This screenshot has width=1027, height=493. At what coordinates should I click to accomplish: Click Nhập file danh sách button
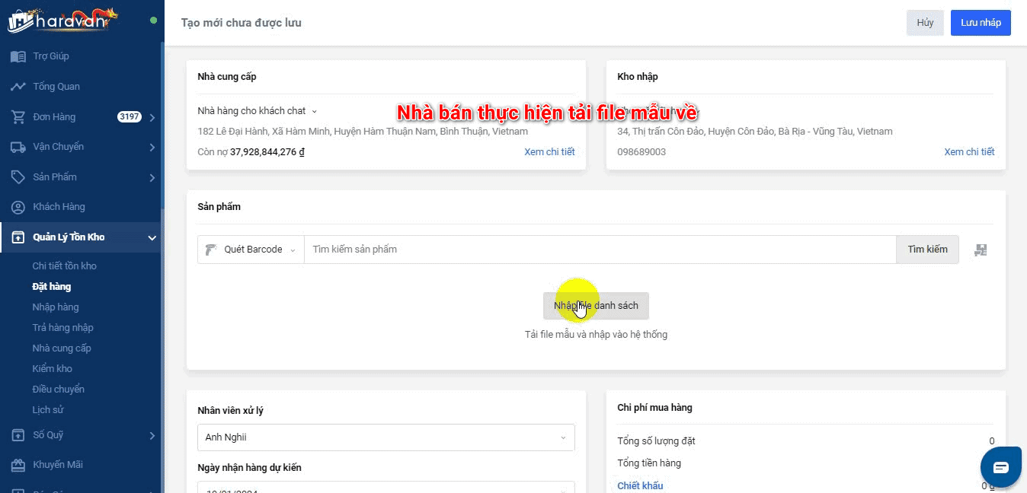(596, 306)
